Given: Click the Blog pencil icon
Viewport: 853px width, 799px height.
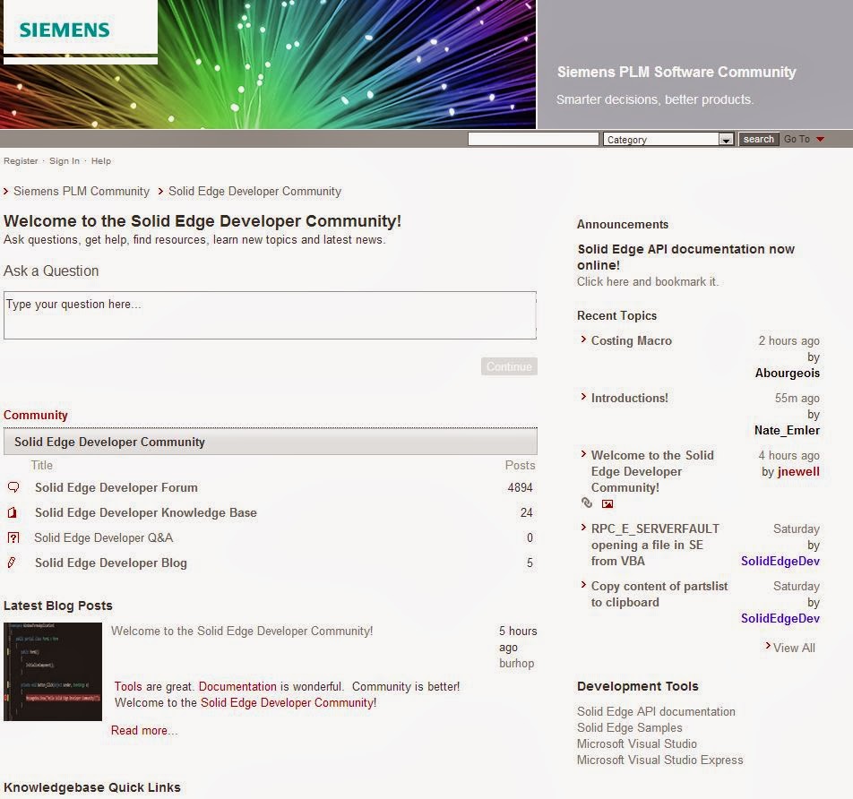Looking at the screenshot, I should [x=12, y=563].
